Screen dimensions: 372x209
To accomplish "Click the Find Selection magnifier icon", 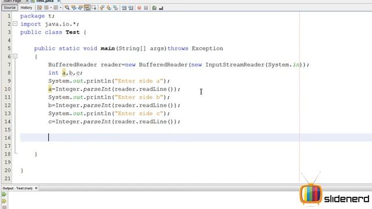I will point(67,8).
